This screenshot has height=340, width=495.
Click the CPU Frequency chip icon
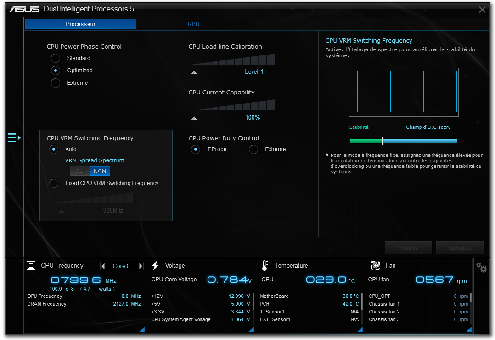(31, 265)
